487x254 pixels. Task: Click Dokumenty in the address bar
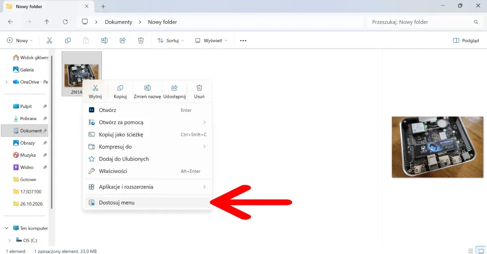(119, 22)
